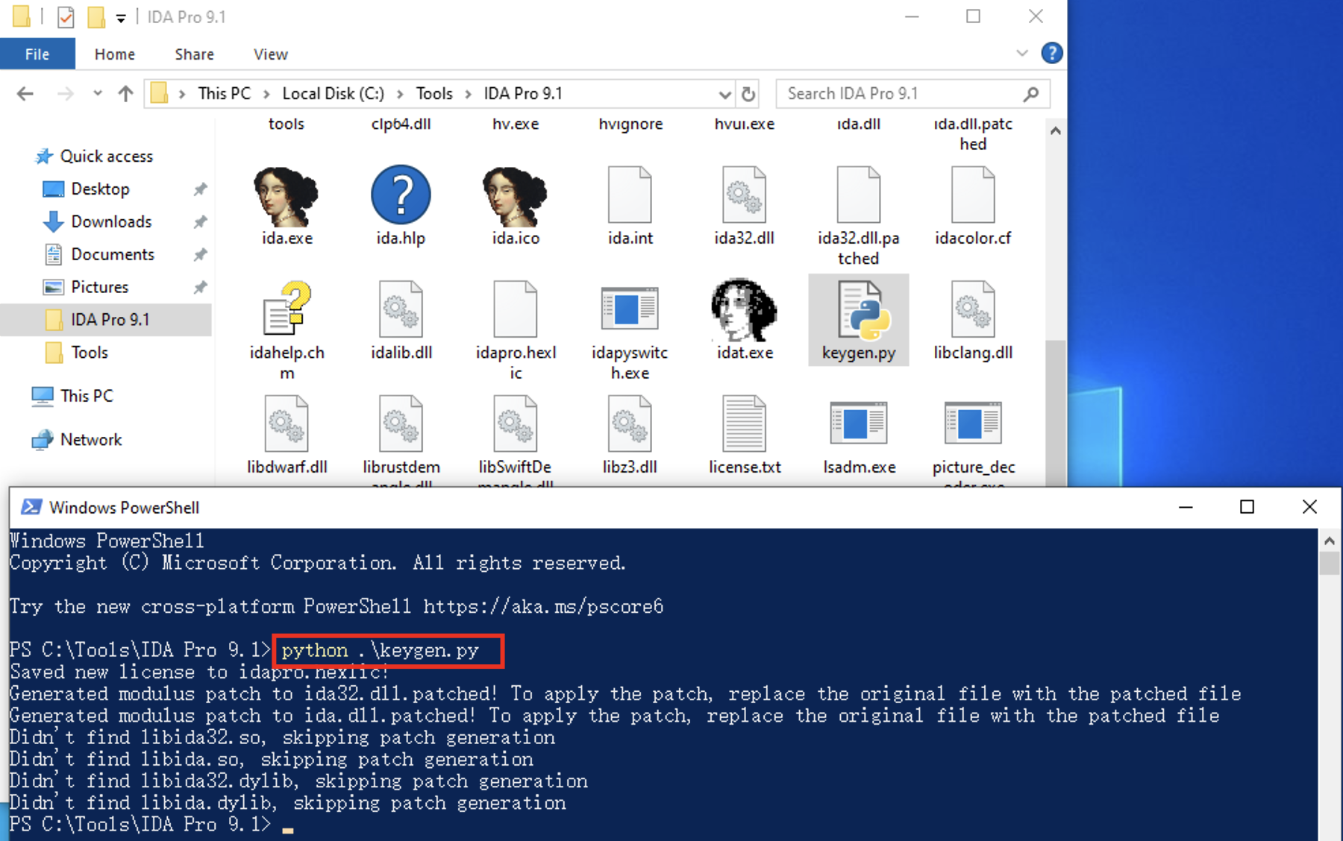The image size is (1343, 841).
Task: Open the Customize Quick Access Toolbar dropdown
Action: click(121, 18)
